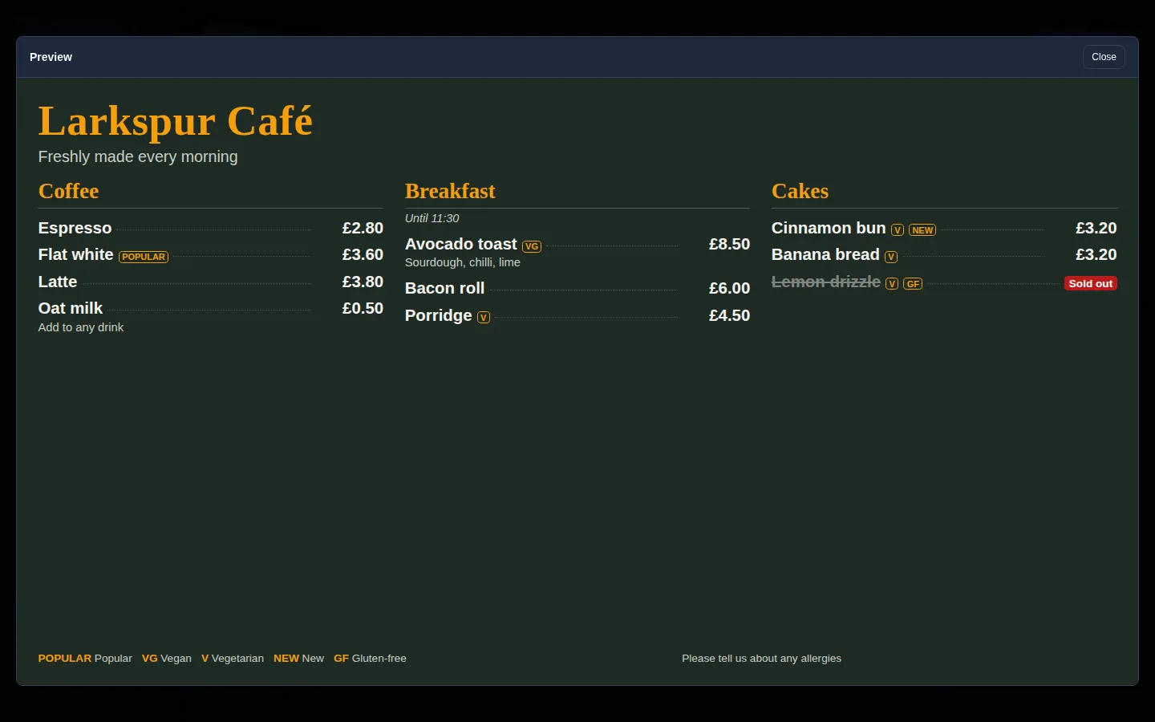Select the Flat white item name
Viewport: 1155px width, 722px height.
coord(75,254)
